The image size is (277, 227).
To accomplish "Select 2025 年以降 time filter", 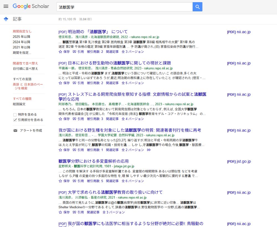I will click(x=21, y=37).
